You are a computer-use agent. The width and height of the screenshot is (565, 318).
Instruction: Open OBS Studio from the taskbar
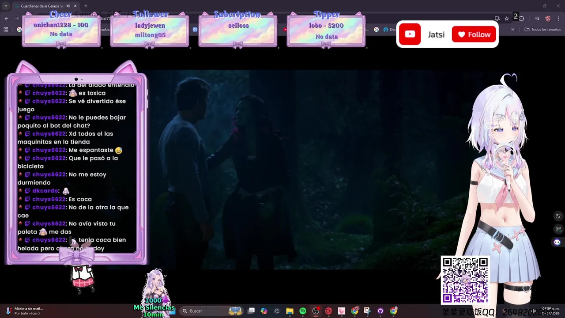pos(316,311)
